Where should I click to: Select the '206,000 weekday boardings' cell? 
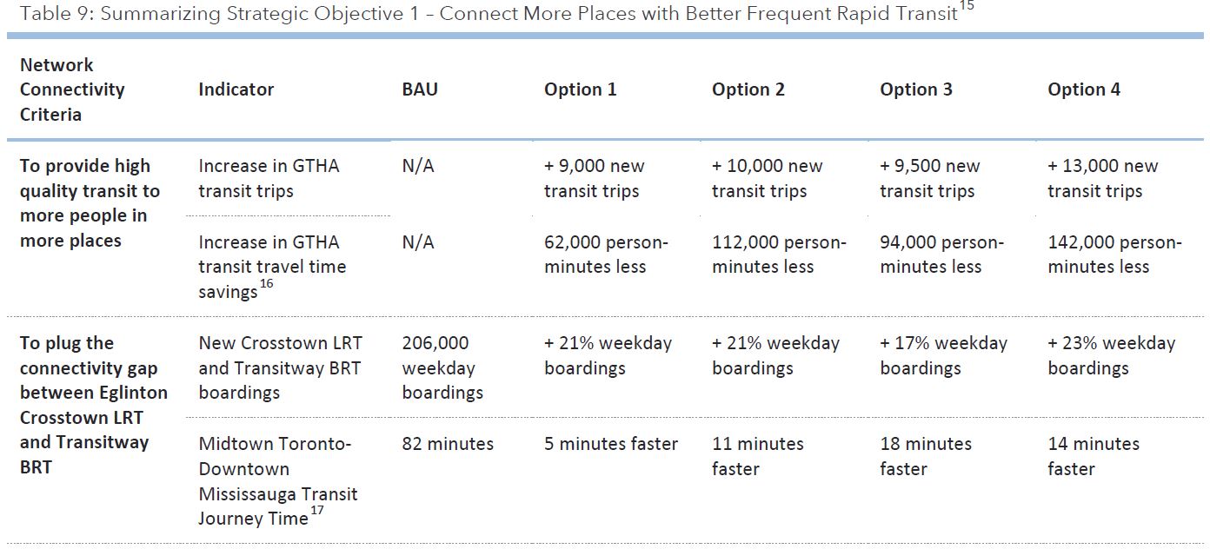coord(442,367)
